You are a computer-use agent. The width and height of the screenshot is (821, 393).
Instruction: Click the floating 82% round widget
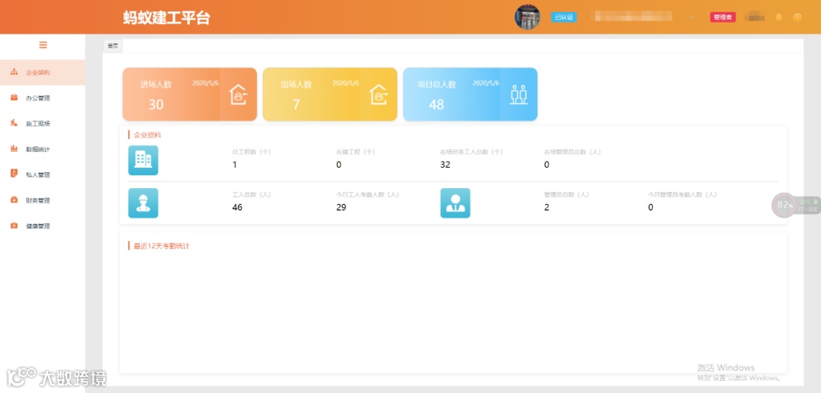tap(784, 205)
